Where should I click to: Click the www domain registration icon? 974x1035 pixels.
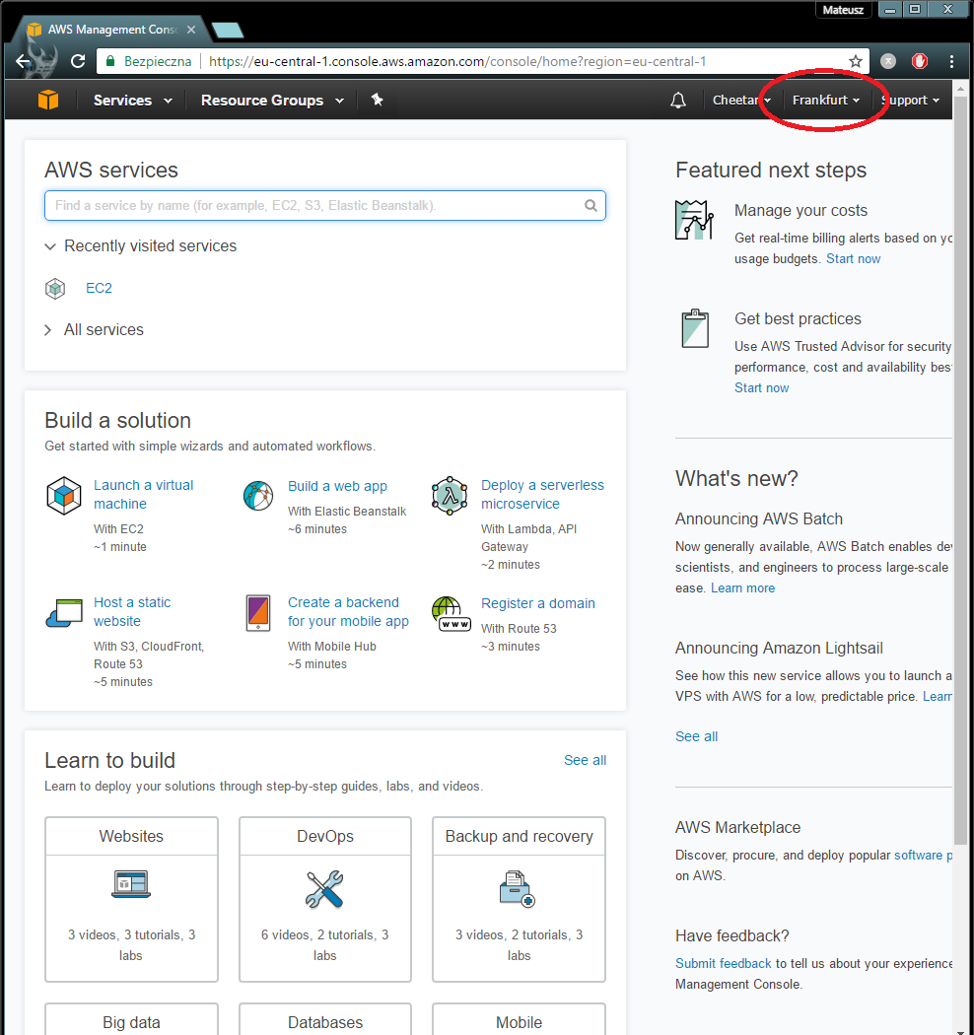[452, 614]
